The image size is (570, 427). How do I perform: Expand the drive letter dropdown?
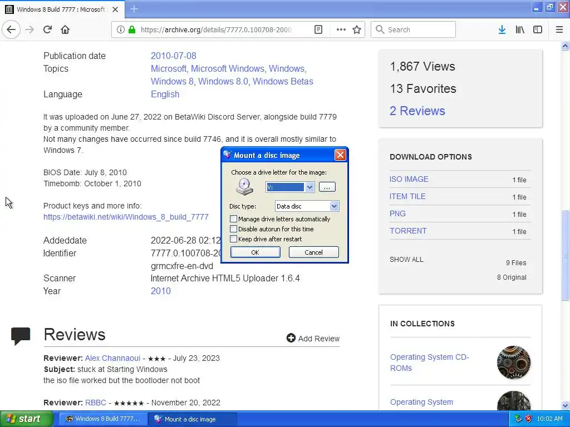pyautogui.click(x=309, y=187)
